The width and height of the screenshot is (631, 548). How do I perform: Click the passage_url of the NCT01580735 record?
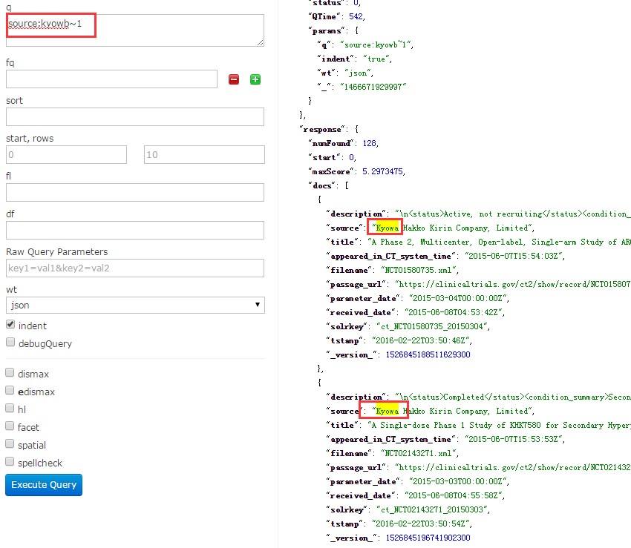click(513, 284)
